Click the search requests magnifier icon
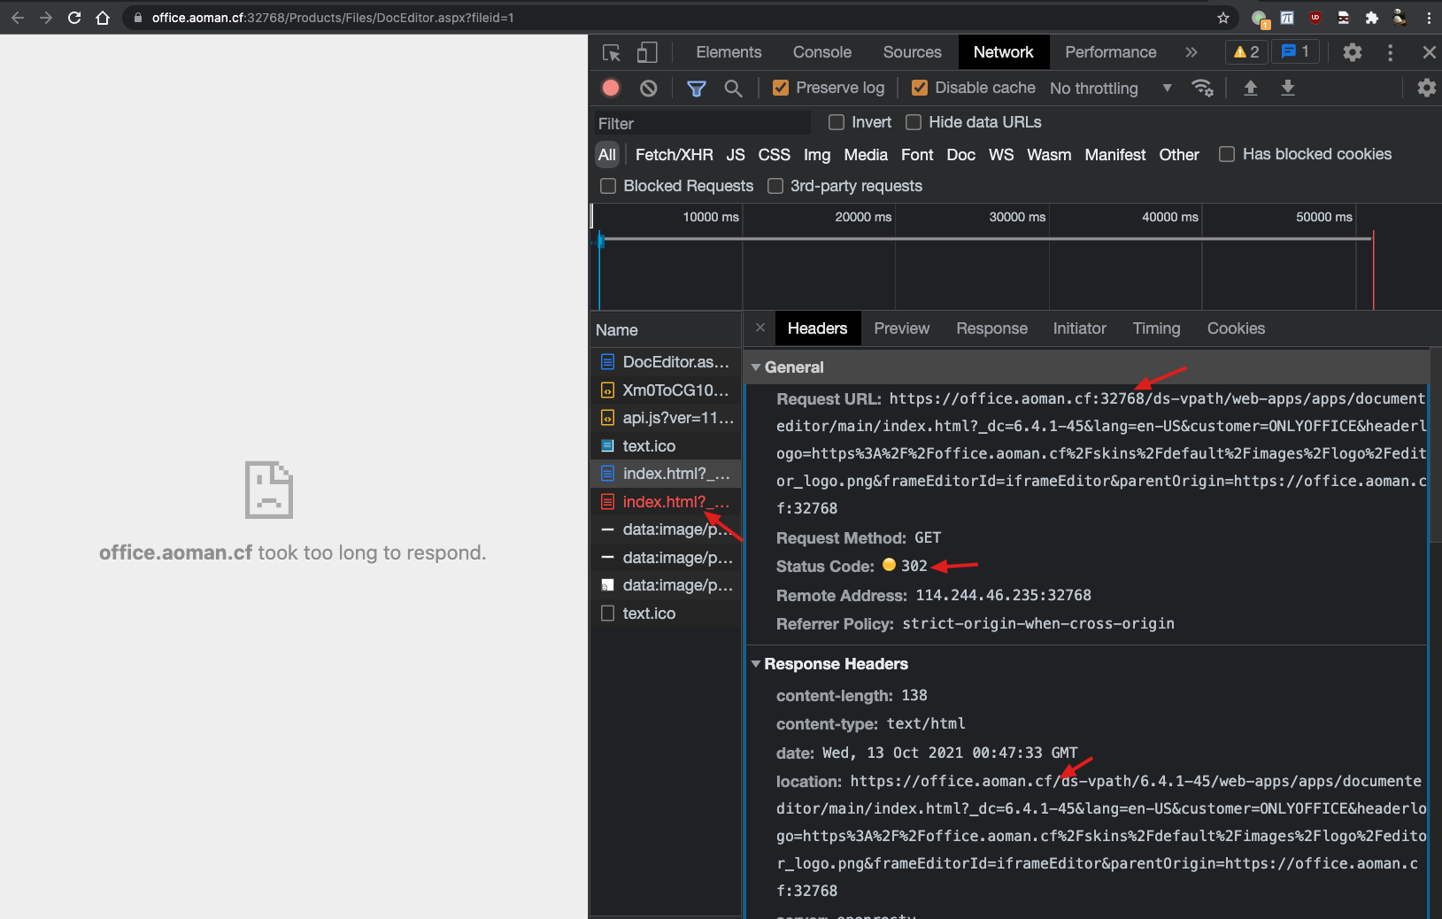 734,88
